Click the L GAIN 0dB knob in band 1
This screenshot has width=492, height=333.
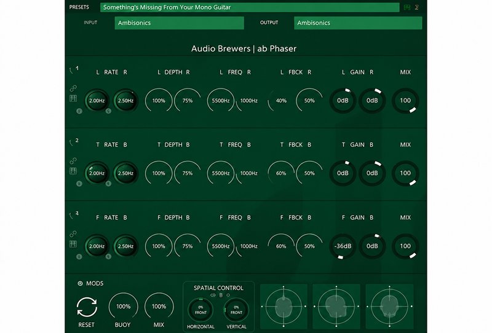click(343, 101)
